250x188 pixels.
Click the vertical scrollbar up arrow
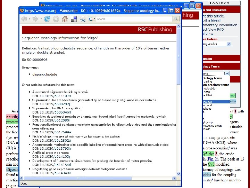tap(178, 26)
